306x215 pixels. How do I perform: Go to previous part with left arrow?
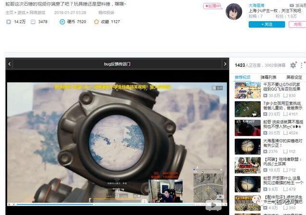click(x=9, y=64)
